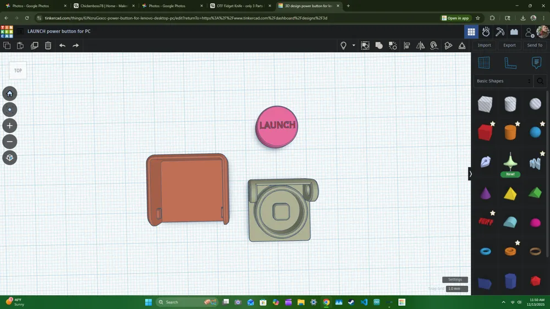550x309 pixels.
Task: Switch to first Photos - Google Photos tab
Action: tap(35, 6)
